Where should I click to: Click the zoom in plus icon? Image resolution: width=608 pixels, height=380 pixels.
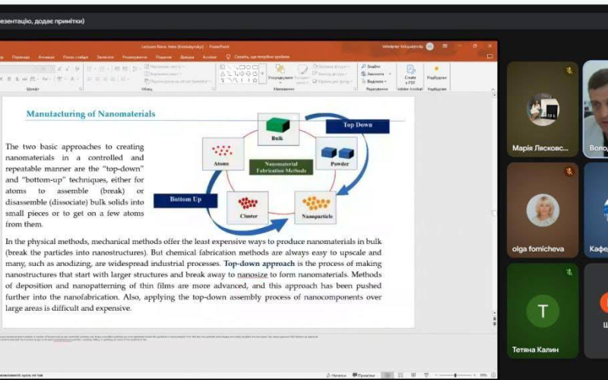point(473,375)
